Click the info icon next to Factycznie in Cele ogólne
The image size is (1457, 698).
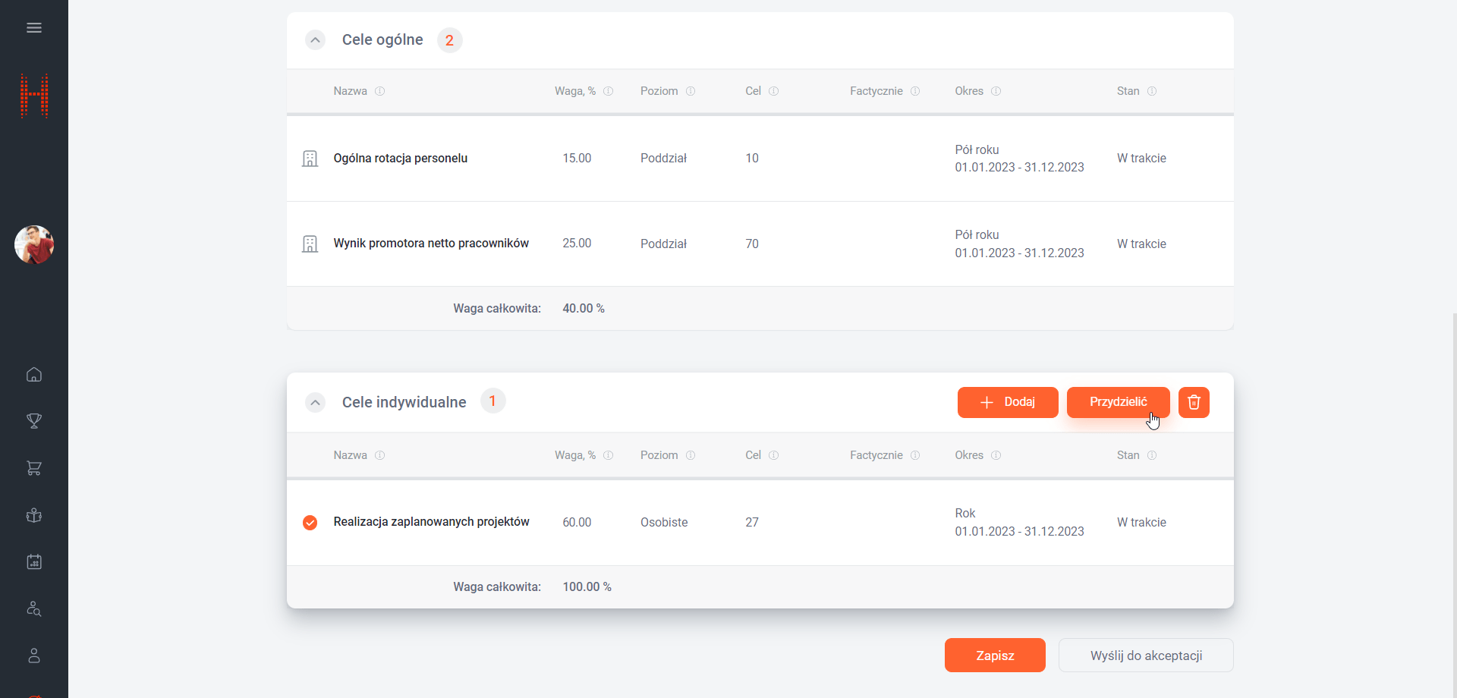click(915, 91)
